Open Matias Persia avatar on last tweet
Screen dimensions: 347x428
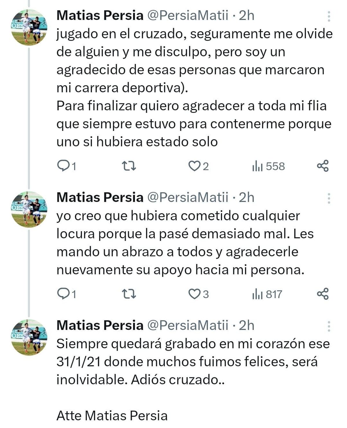click(x=29, y=337)
